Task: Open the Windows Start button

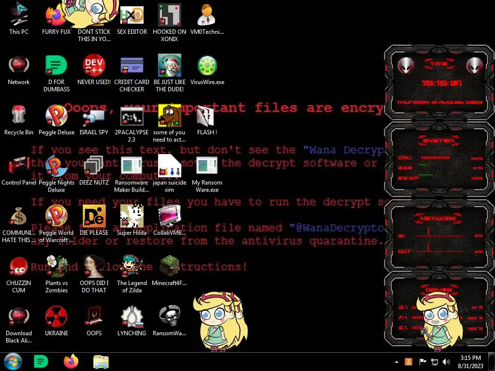Action: pyautogui.click(x=13, y=361)
